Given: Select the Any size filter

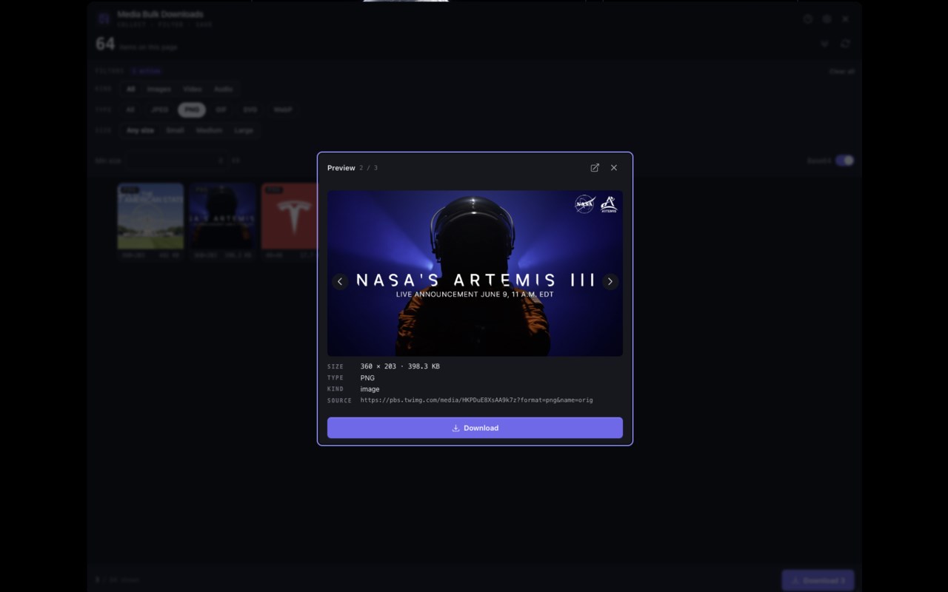Looking at the screenshot, I should (x=140, y=130).
